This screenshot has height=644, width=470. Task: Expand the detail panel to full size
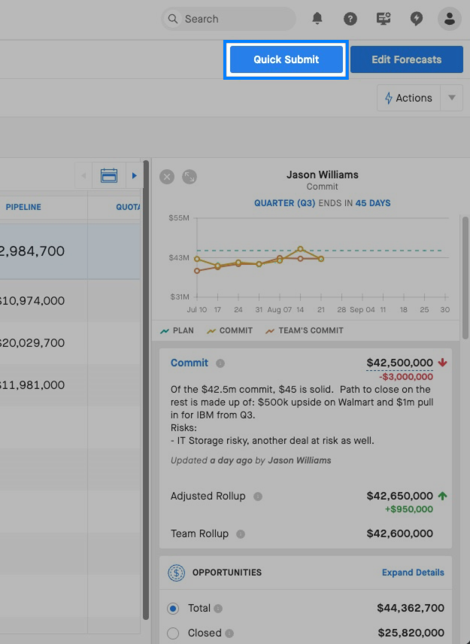pos(190,177)
